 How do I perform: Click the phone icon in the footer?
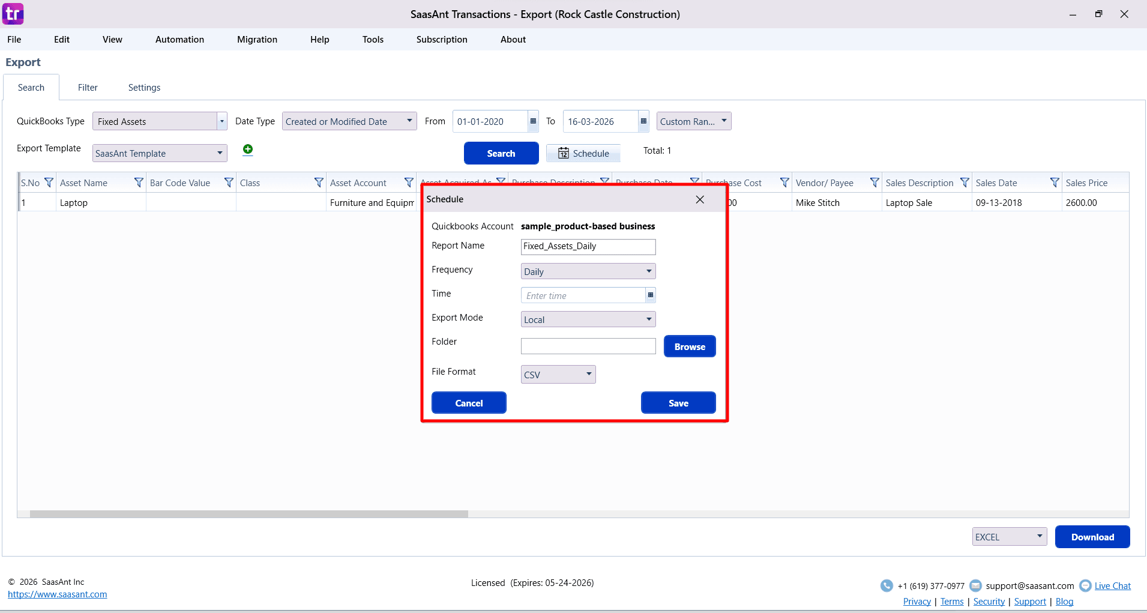887,585
